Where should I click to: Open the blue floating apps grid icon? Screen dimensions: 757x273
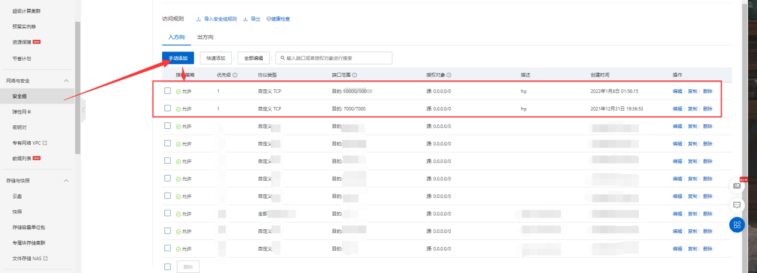(737, 225)
